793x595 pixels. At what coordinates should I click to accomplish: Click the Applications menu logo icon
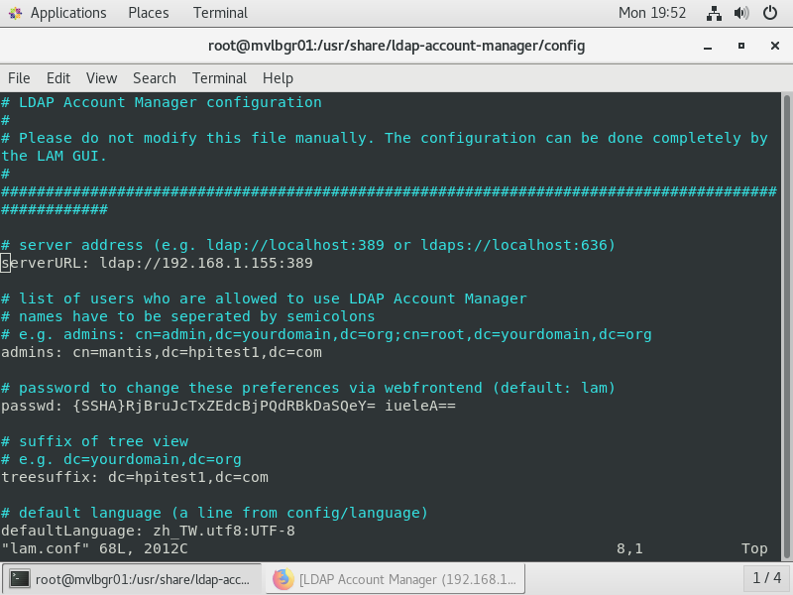point(15,13)
